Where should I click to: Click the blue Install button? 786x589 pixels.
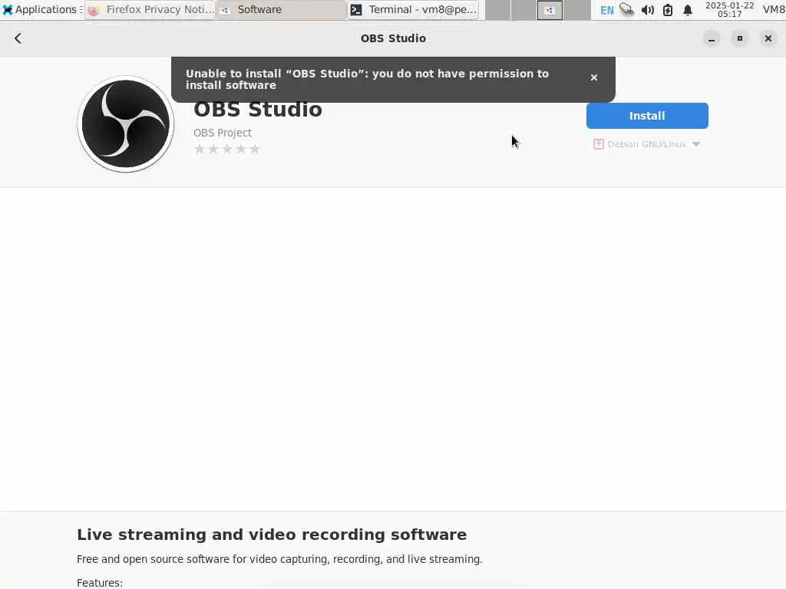click(x=646, y=116)
